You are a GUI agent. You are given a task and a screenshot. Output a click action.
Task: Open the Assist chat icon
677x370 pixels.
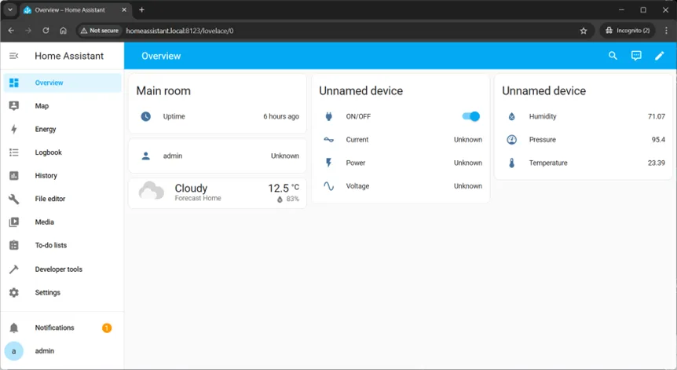[x=636, y=56]
